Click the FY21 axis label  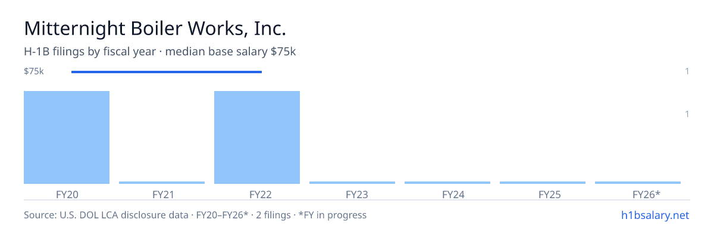[x=162, y=194]
